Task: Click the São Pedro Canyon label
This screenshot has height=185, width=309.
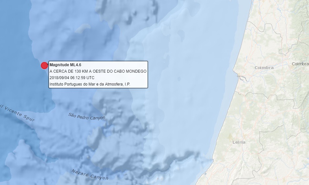Action: (x=87, y=116)
